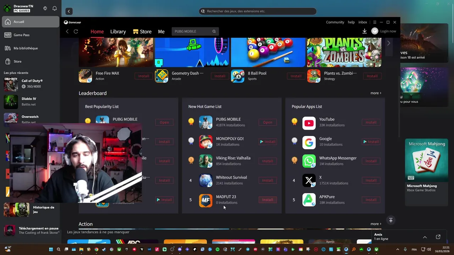Install YouTube from Popular Apps List
This screenshot has height=255, width=454.
371,123
